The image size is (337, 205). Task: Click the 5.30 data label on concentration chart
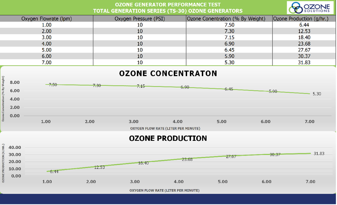point(317,94)
